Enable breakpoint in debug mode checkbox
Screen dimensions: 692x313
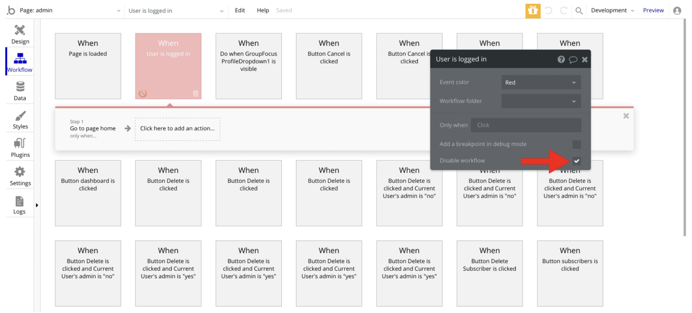click(x=576, y=144)
